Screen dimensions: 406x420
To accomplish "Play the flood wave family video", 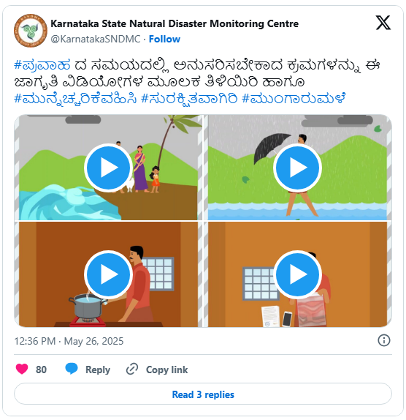I will [108, 168].
